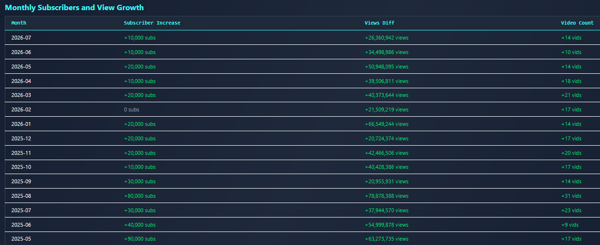Click the Views Diff column header

(379, 23)
